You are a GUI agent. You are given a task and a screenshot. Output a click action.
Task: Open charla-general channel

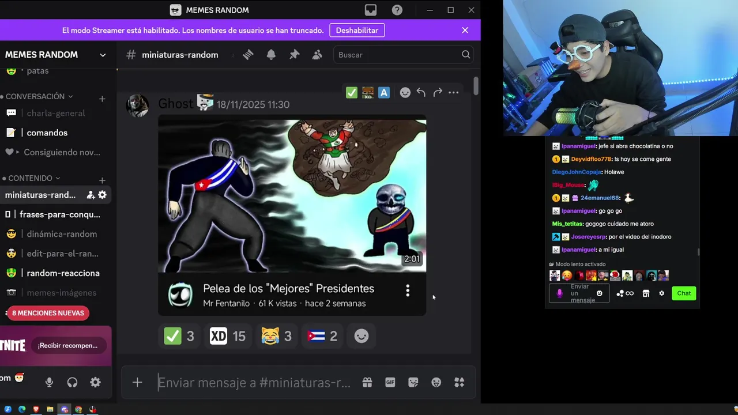pos(56,113)
